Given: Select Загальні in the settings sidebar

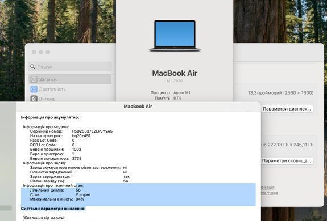Looking at the screenshot, I should click(x=70, y=79).
